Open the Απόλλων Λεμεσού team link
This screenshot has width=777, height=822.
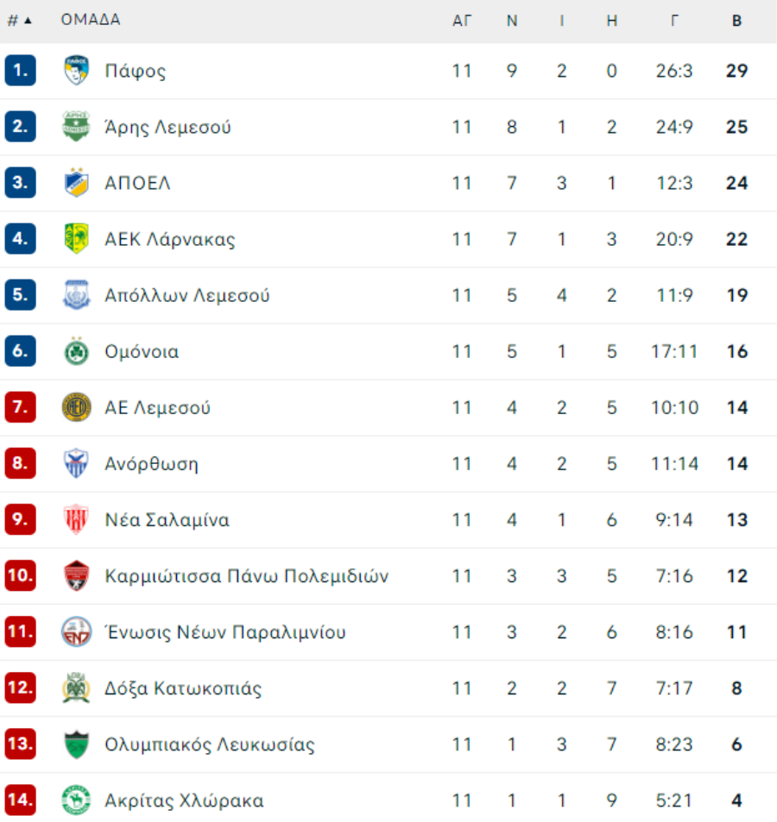pyautogui.click(x=186, y=295)
